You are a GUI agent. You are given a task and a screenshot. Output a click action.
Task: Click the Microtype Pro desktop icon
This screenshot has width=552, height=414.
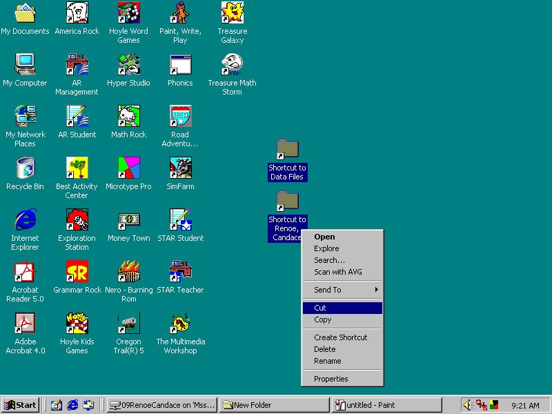(x=128, y=168)
